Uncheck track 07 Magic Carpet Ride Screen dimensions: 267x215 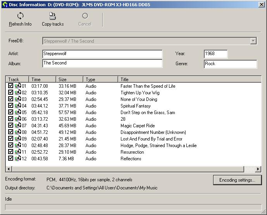coord(10,125)
